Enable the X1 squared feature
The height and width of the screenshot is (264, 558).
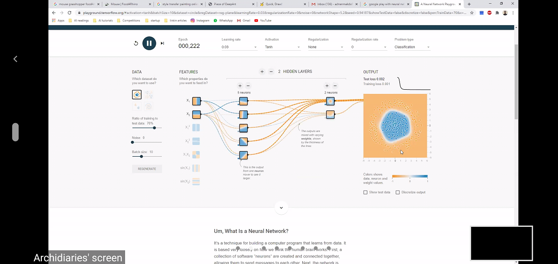(x=196, y=127)
